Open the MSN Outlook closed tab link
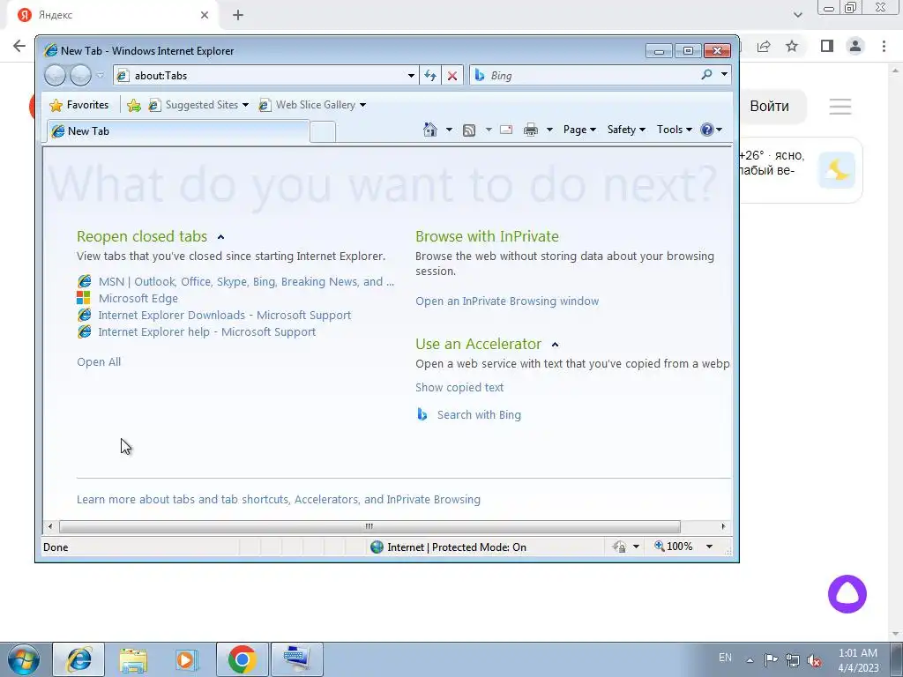This screenshot has height=677, width=903. click(246, 281)
